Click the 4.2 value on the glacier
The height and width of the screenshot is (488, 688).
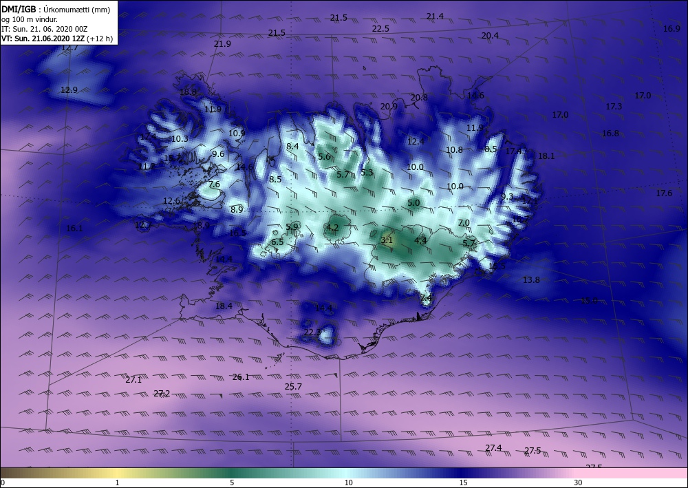[x=332, y=227]
